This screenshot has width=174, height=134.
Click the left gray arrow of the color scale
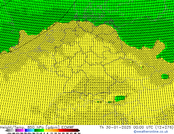[6, 130]
